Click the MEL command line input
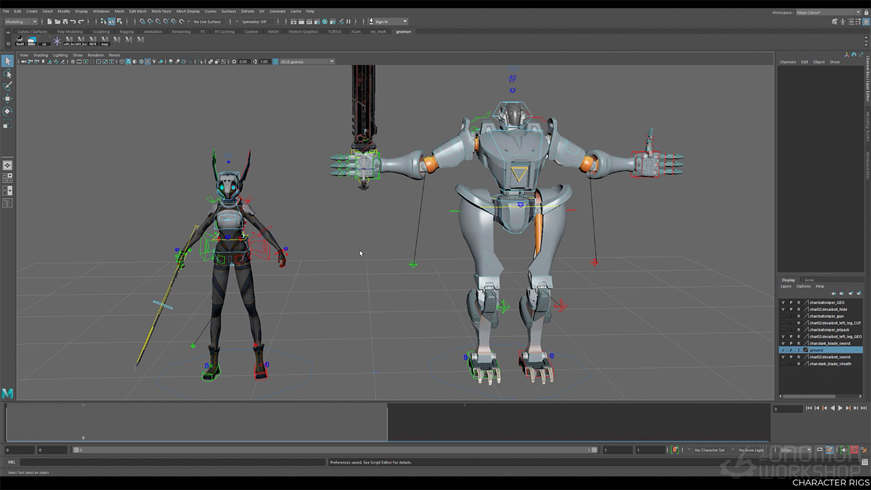 coord(170,462)
